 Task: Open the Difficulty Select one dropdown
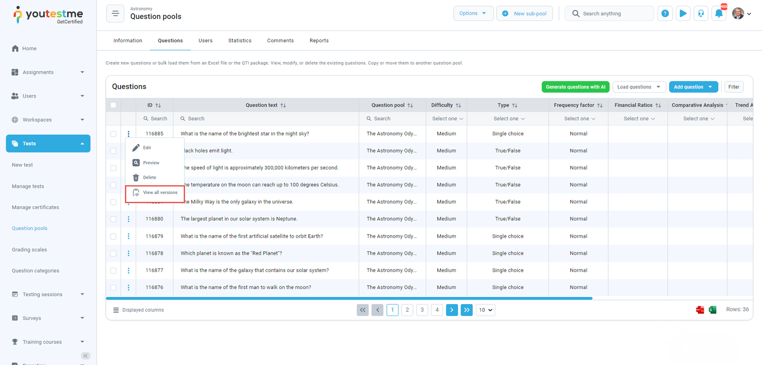point(447,119)
